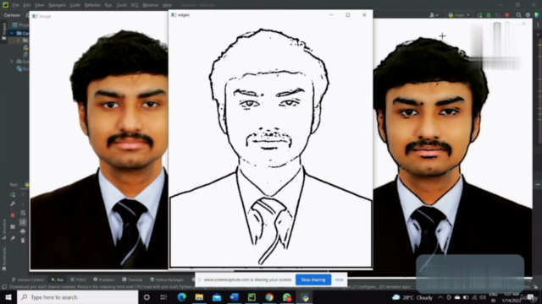Open the Code menu
The width and height of the screenshot is (542, 304).
click(75, 5)
